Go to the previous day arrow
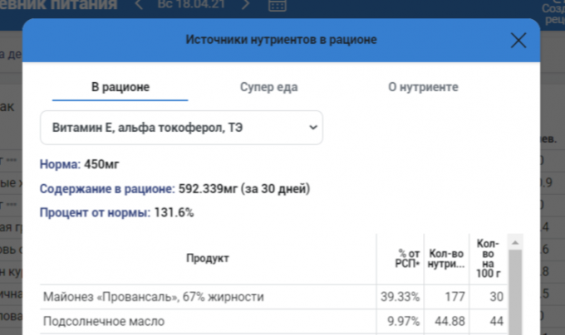565x335 pixels. coord(139,6)
